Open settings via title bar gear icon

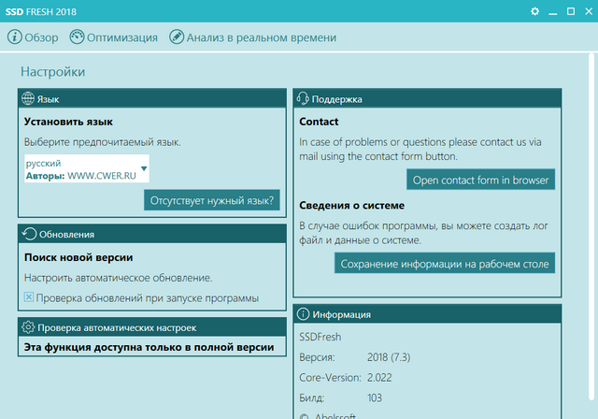tap(535, 11)
